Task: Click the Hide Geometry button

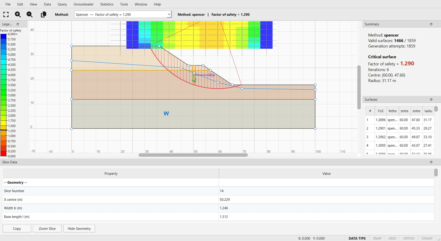Action: [x=79, y=229]
